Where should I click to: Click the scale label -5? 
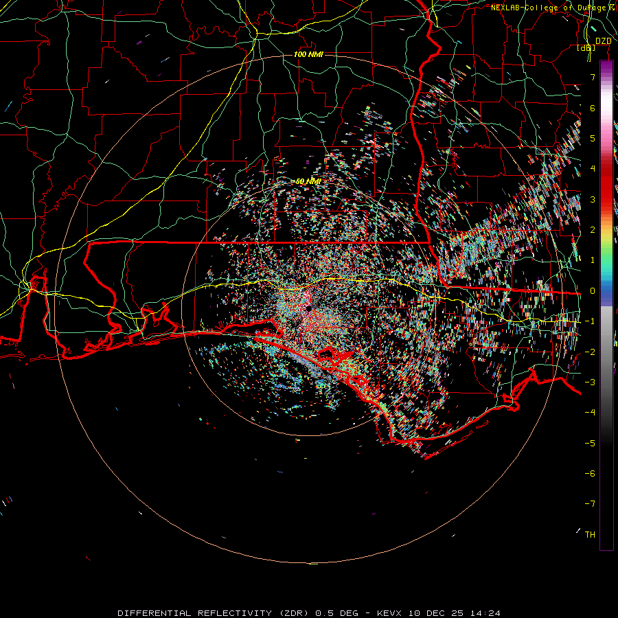coord(590,444)
